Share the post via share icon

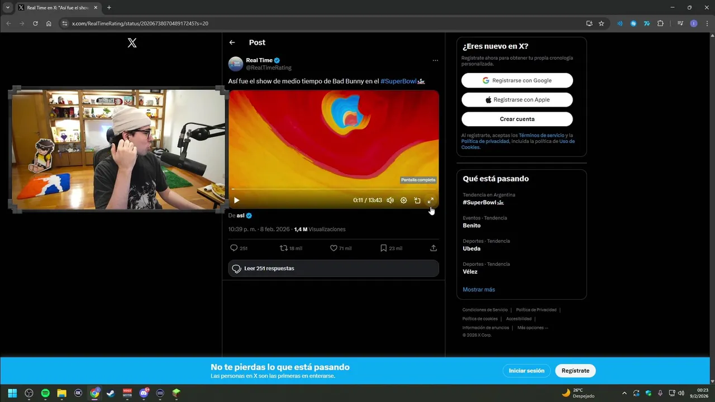point(433,248)
